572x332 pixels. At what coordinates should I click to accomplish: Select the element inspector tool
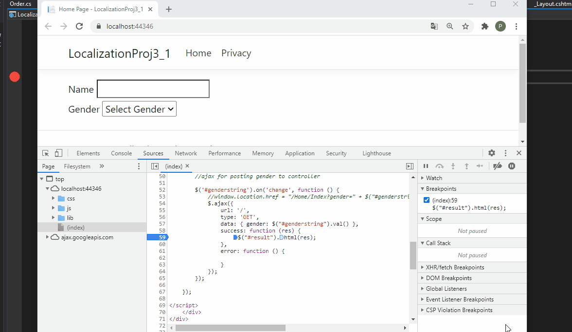[x=45, y=152]
